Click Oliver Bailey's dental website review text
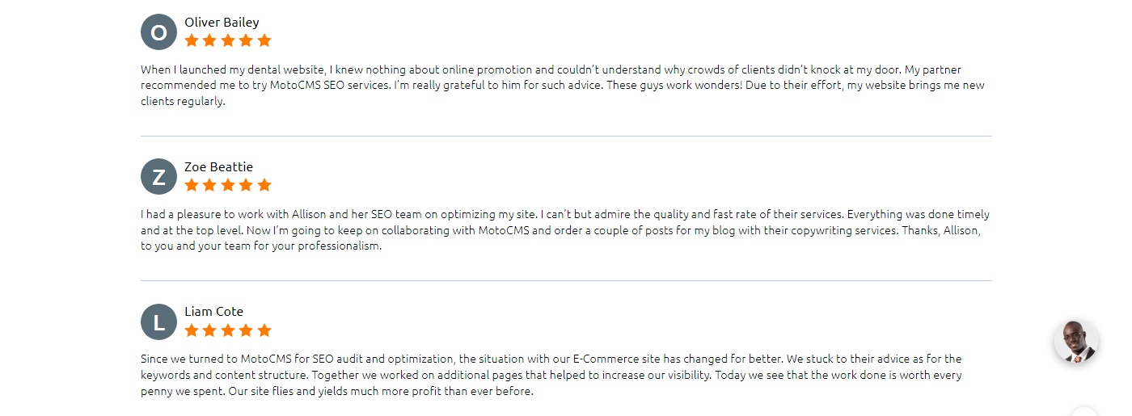This screenshot has width=1132, height=416. click(563, 86)
